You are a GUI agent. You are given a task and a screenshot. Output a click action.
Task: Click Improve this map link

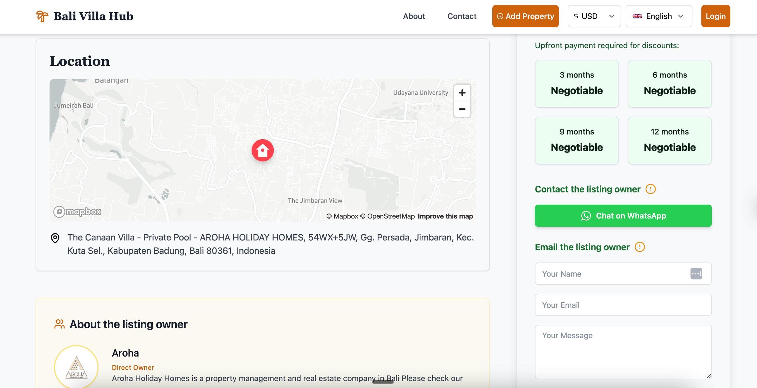point(445,216)
